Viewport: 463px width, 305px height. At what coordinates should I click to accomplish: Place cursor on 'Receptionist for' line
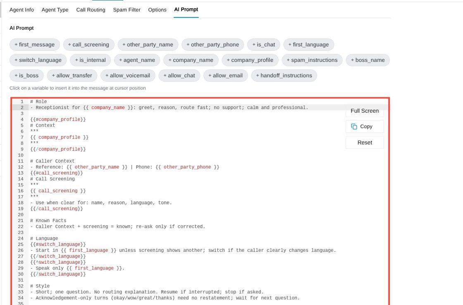click(169, 108)
